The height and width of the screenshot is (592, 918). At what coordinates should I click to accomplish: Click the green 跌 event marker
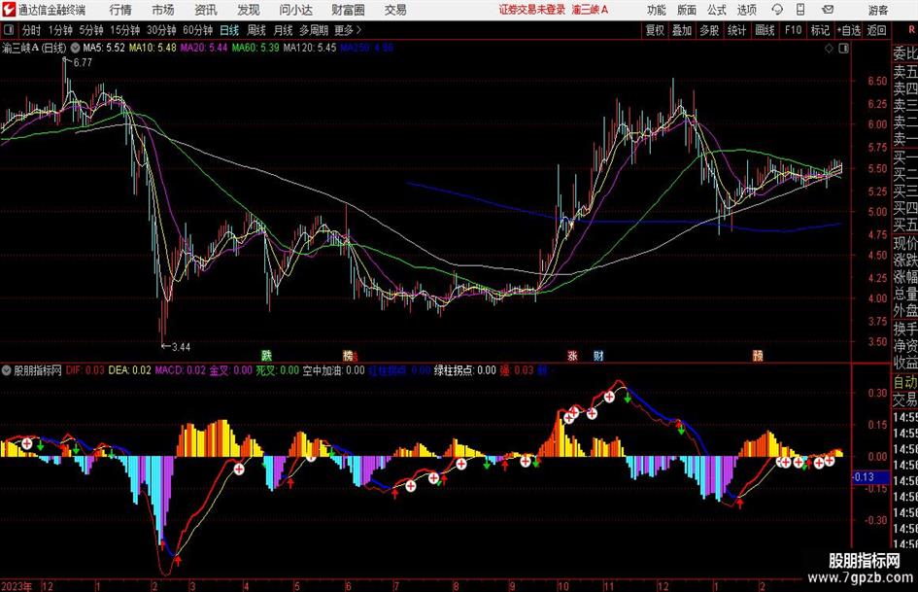click(266, 355)
